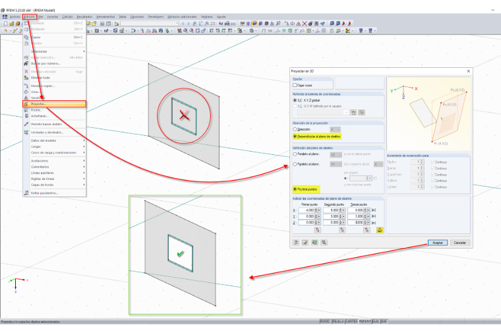
Task: Click next load case arrow in toolbar
Action: [188, 23]
